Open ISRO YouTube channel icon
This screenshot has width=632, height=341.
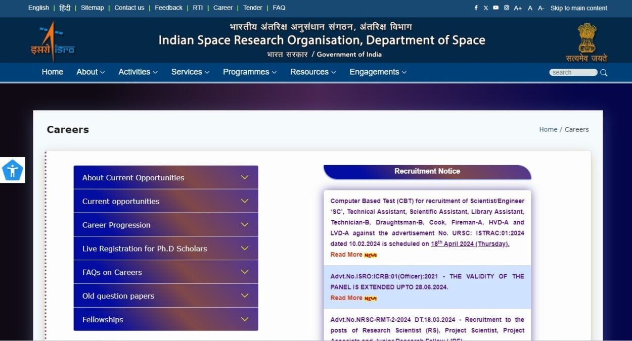[x=496, y=8]
